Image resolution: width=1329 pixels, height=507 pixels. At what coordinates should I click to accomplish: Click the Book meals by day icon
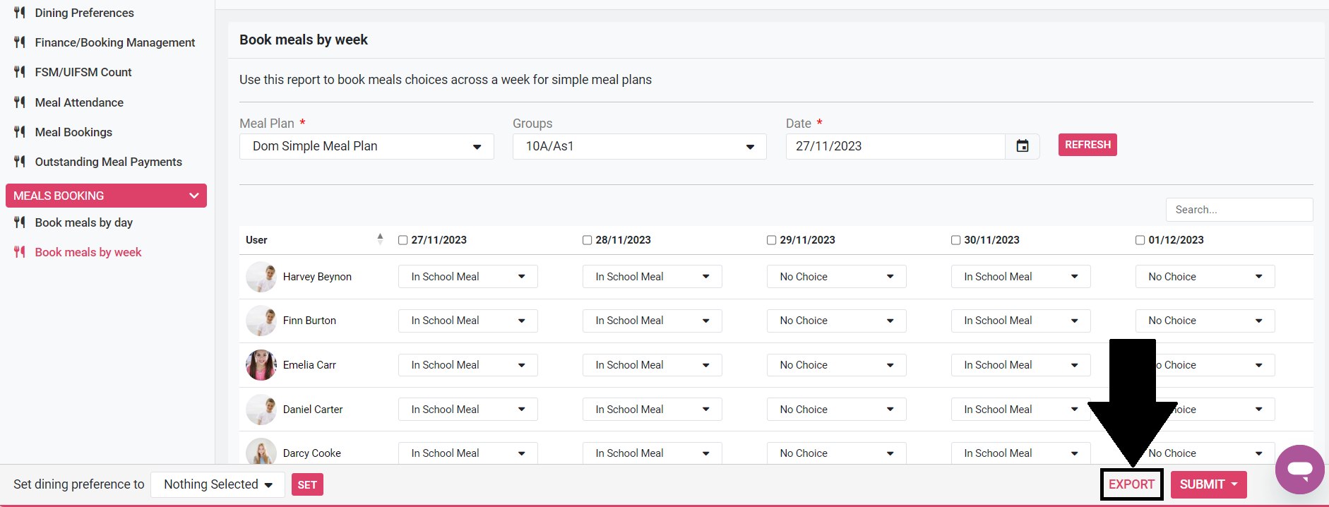coord(20,222)
